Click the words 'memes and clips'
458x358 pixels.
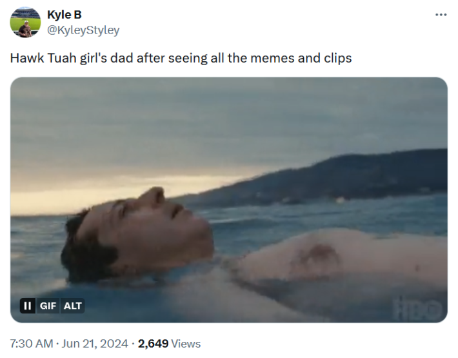pos(306,57)
